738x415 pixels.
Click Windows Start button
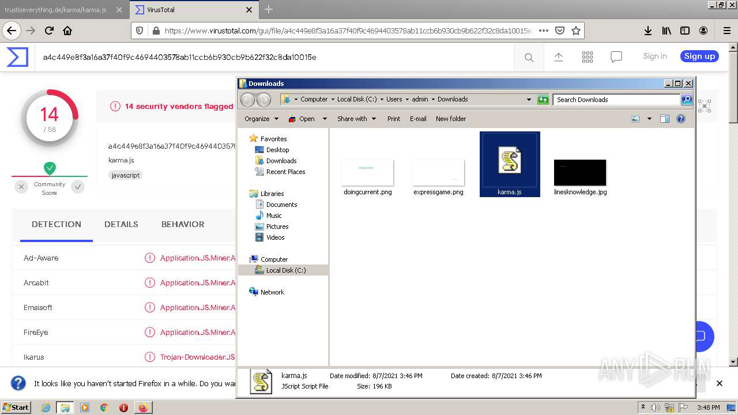(16, 407)
